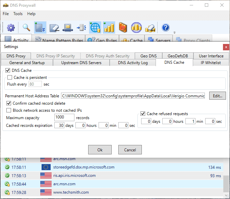This screenshot has width=230, height=199.
Task: Toggle Cache refused requests checkbox
Action: pyautogui.click(x=143, y=114)
